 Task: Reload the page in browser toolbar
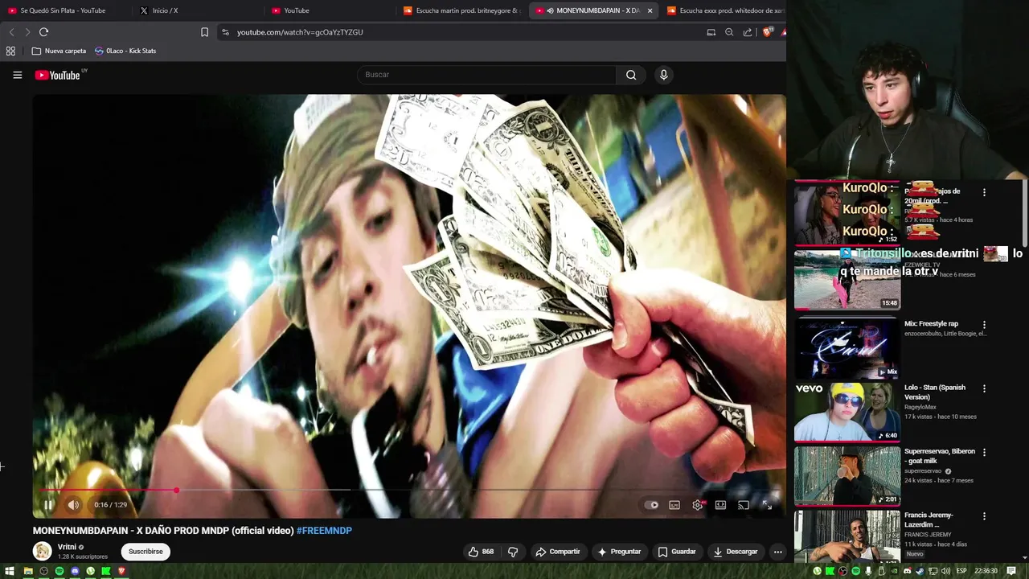(43, 32)
